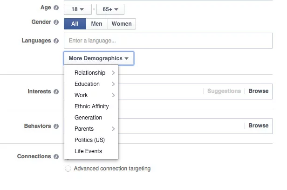
Task: Focus the Enter a language field
Action: (168, 41)
